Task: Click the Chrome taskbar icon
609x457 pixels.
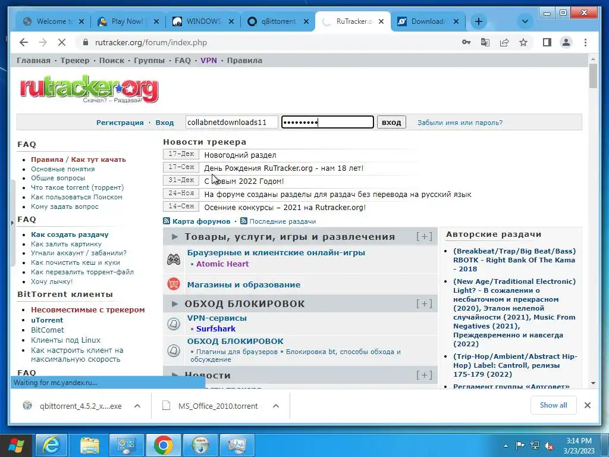Action: tap(163, 445)
